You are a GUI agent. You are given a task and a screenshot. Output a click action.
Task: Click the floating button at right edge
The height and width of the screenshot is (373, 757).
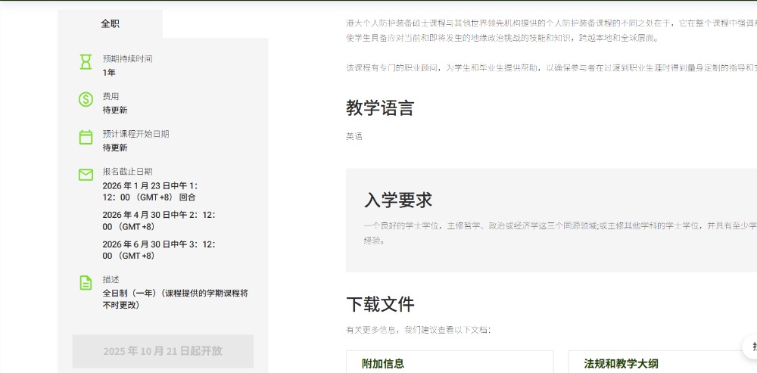(751, 347)
